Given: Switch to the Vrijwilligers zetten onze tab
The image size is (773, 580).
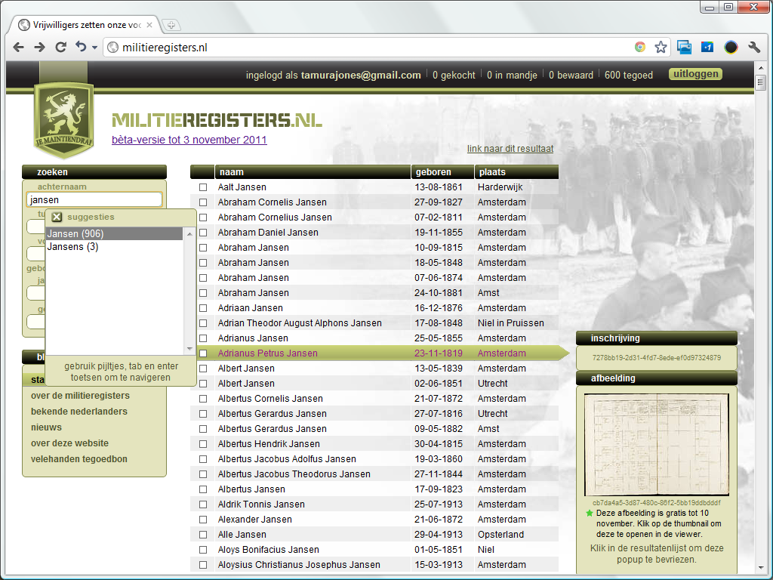Looking at the screenshot, I should click(x=83, y=23).
